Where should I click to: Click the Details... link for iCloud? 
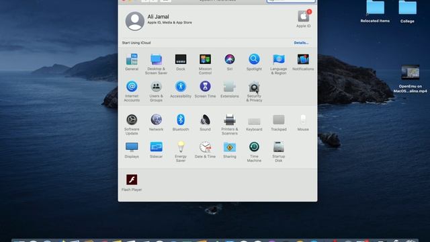tap(301, 43)
